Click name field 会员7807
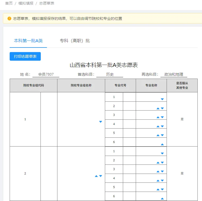Image resolution: width=202 pixels, height=201 pixels. tap(46, 74)
